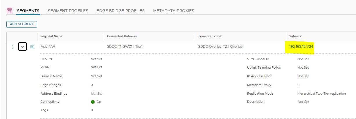
Task: Click the highlighted 192.168.15.1/24 subnet value
Action: point(301,47)
